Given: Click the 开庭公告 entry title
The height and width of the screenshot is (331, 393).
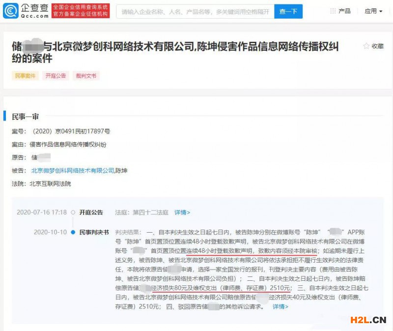Looking at the screenshot, I should (x=91, y=212).
